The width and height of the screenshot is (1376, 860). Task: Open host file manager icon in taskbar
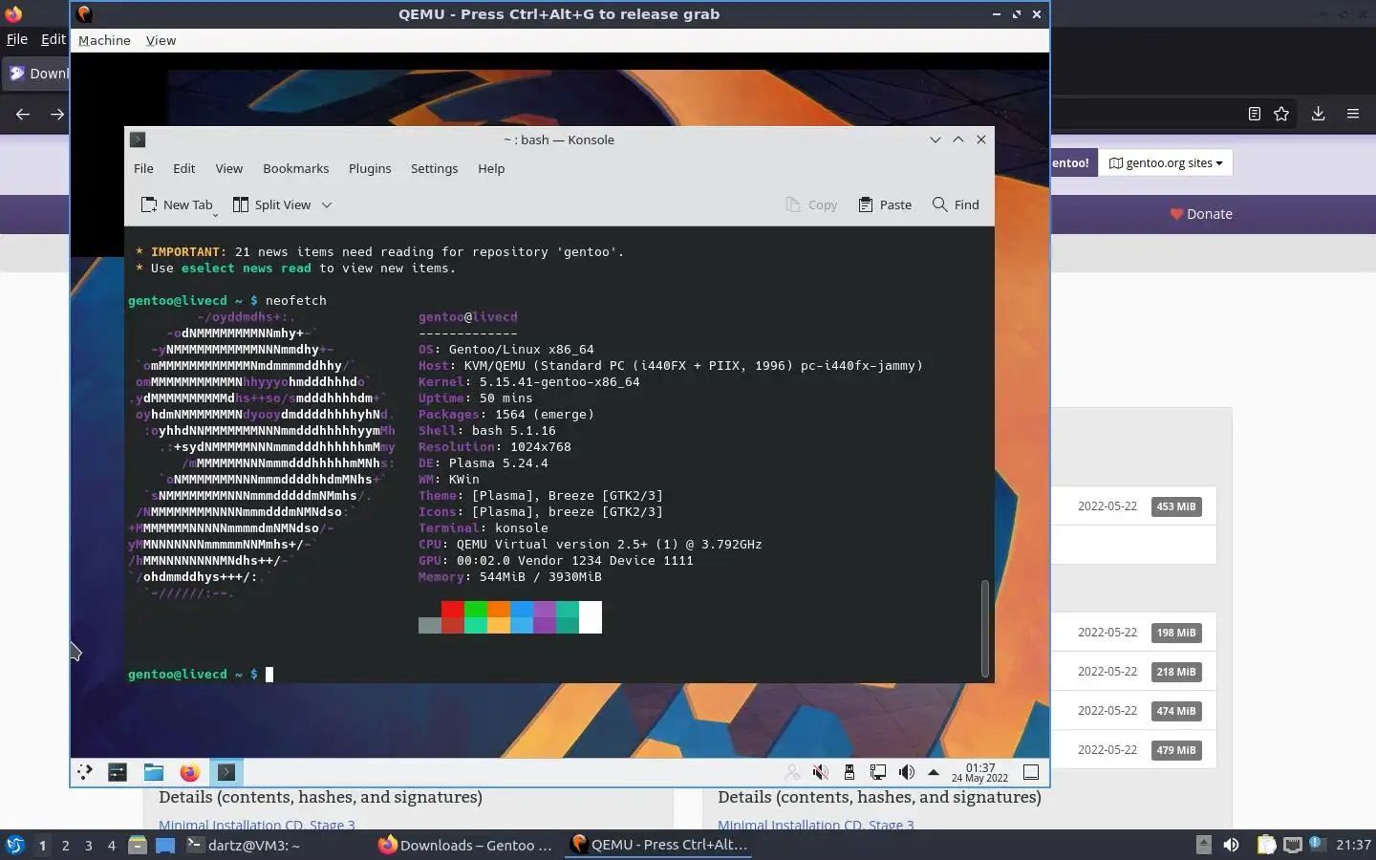coord(138,845)
